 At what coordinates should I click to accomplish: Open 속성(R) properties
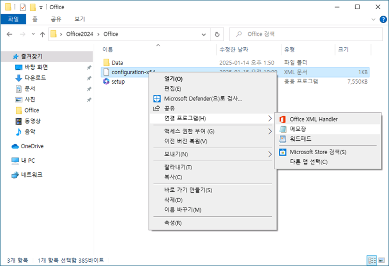(x=213, y=223)
